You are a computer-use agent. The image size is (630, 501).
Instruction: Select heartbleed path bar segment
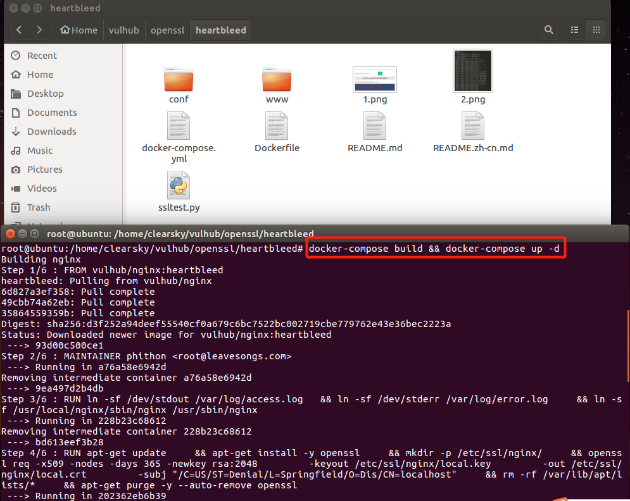tap(220, 30)
